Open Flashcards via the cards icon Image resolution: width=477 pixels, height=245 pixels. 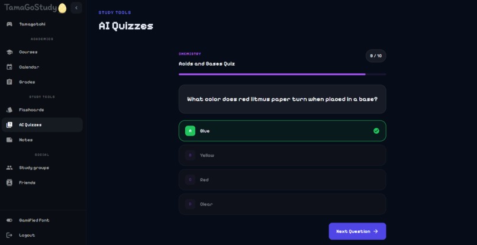9,110
